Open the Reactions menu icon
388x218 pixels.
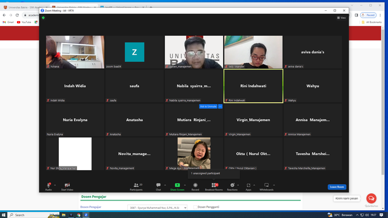click(232, 185)
